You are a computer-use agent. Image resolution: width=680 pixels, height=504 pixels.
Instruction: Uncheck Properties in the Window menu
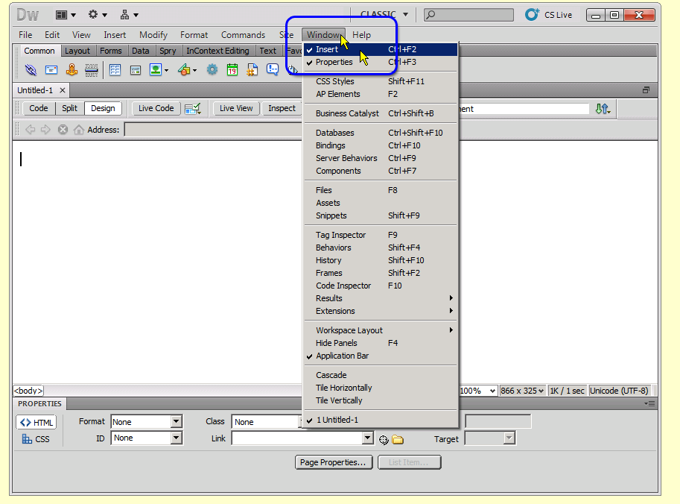[x=381, y=62]
